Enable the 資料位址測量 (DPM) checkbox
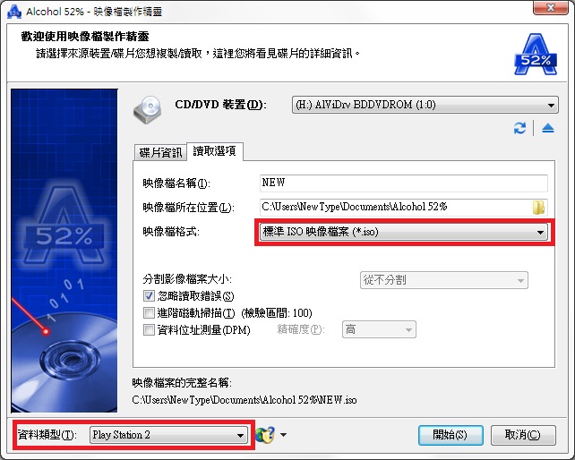Viewport: 575px width, 460px height. [149, 329]
